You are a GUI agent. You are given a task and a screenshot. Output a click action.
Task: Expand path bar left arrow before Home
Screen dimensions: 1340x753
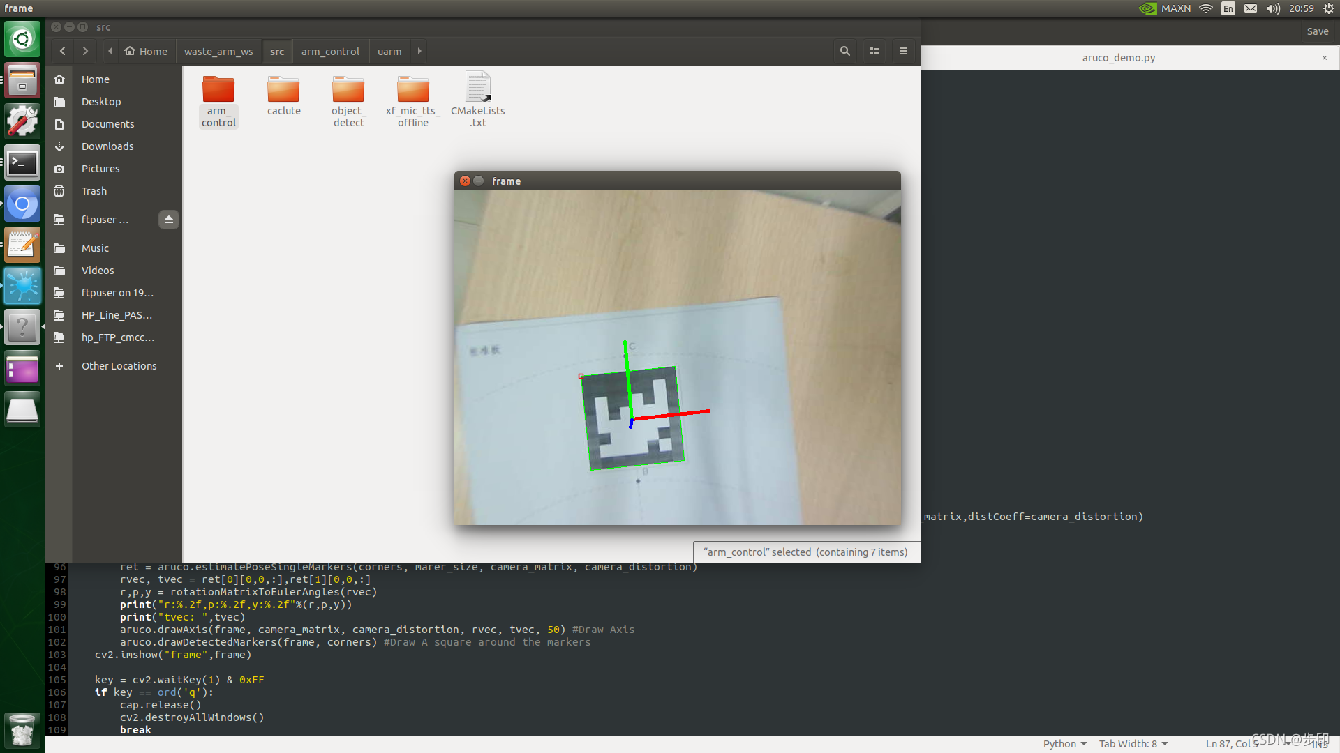click(110, 51)
